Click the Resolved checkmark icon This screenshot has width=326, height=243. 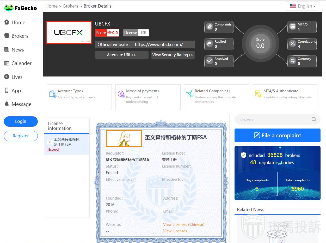(210, 61)
